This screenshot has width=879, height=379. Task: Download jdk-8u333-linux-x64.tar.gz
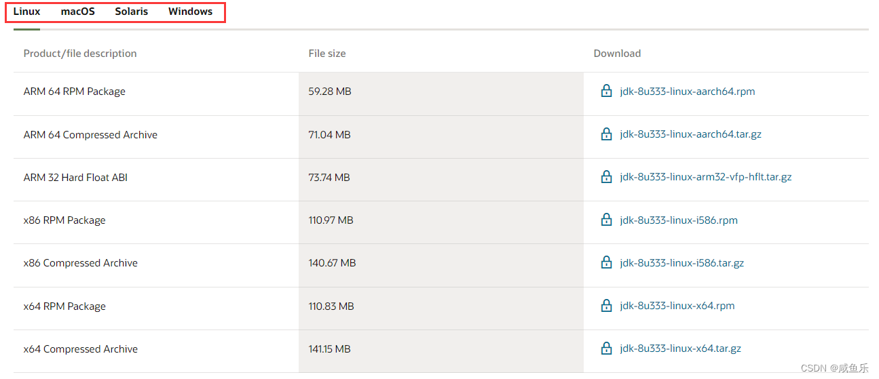coord(681,348)
